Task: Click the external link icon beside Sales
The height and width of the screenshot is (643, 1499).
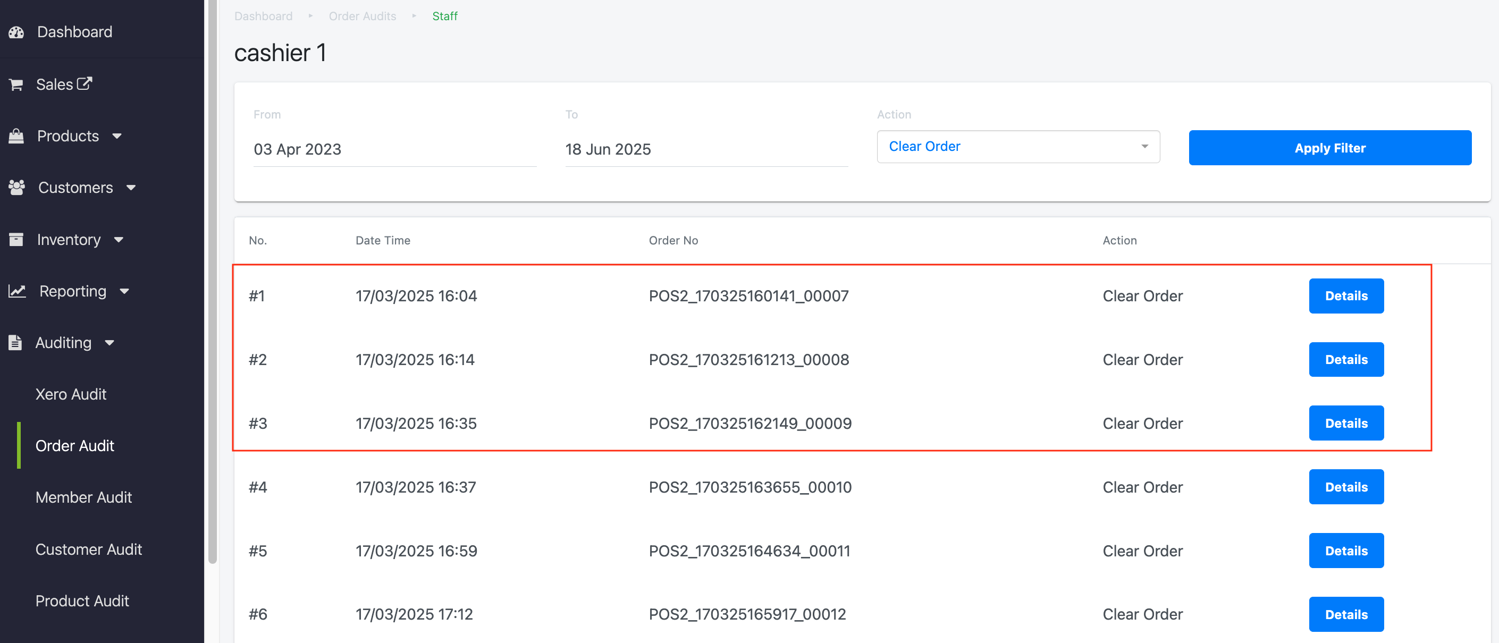Action: pos(85,83)
